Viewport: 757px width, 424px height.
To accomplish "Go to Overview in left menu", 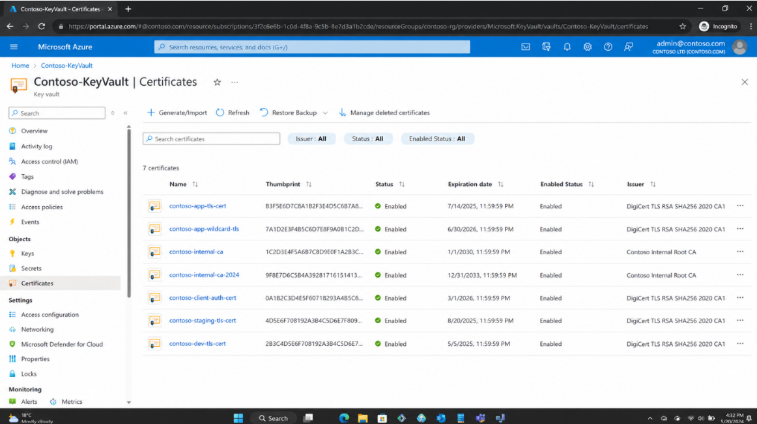I will tap(35, 131).
